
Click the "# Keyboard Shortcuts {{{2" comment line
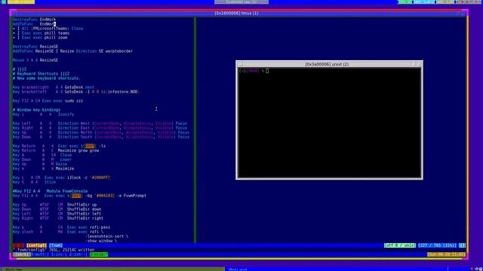point(41,74)
